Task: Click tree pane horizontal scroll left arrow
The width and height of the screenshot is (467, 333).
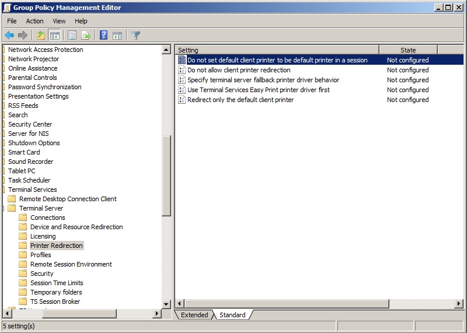Action: 8,313
